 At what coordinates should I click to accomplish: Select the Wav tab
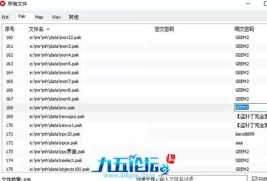(56, 17)
